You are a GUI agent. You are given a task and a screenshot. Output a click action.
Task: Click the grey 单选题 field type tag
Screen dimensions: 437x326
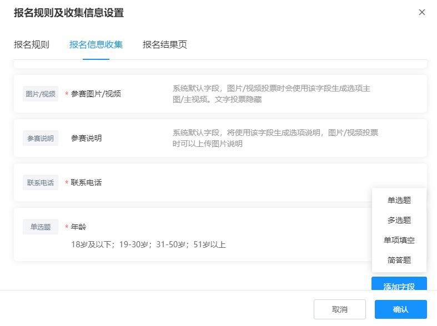41,227
